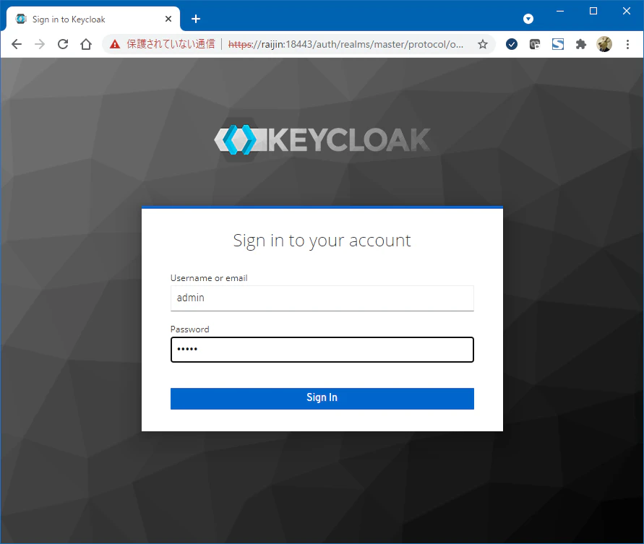Open the blue checkmark extension
Image resolution: width=644 pixels, height=544 pixels.
pyautogui.click(x=512, y=44)
